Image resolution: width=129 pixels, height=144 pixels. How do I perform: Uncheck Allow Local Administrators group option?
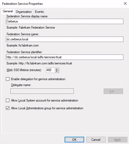click(8, 108)
